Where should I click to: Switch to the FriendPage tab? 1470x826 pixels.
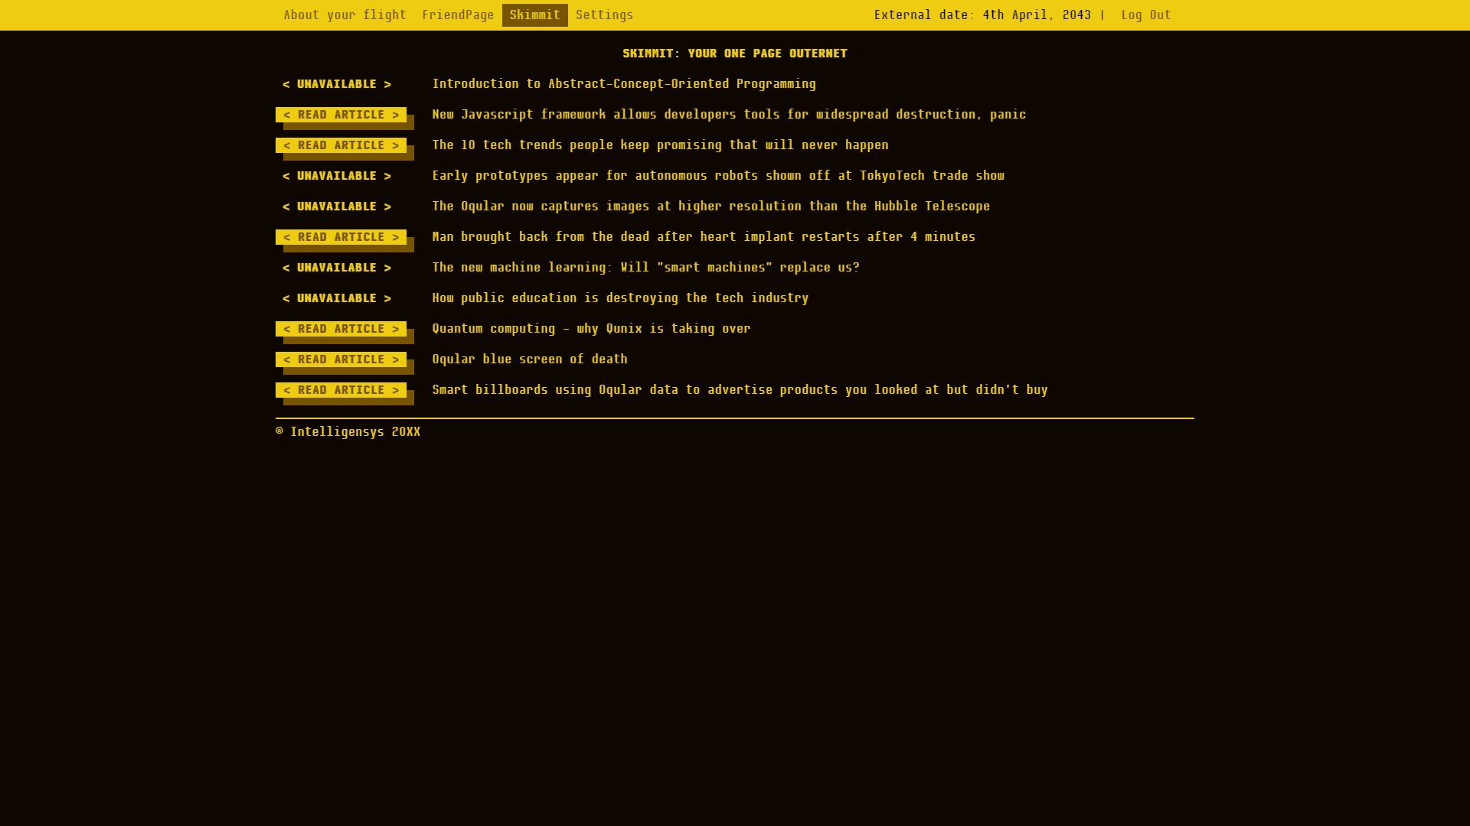tap(458, 15)
